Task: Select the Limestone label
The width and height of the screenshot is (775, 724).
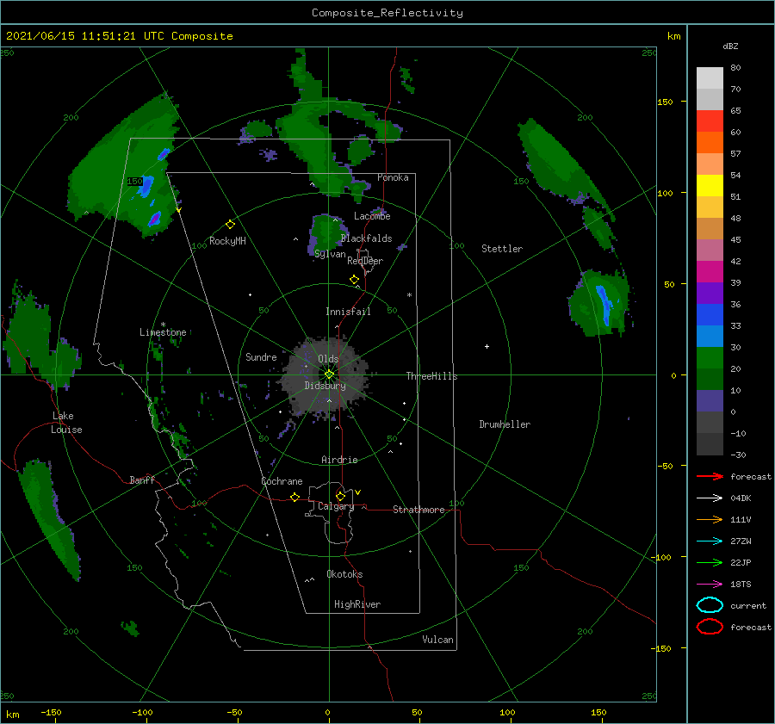Action: [x=163, y=332]
